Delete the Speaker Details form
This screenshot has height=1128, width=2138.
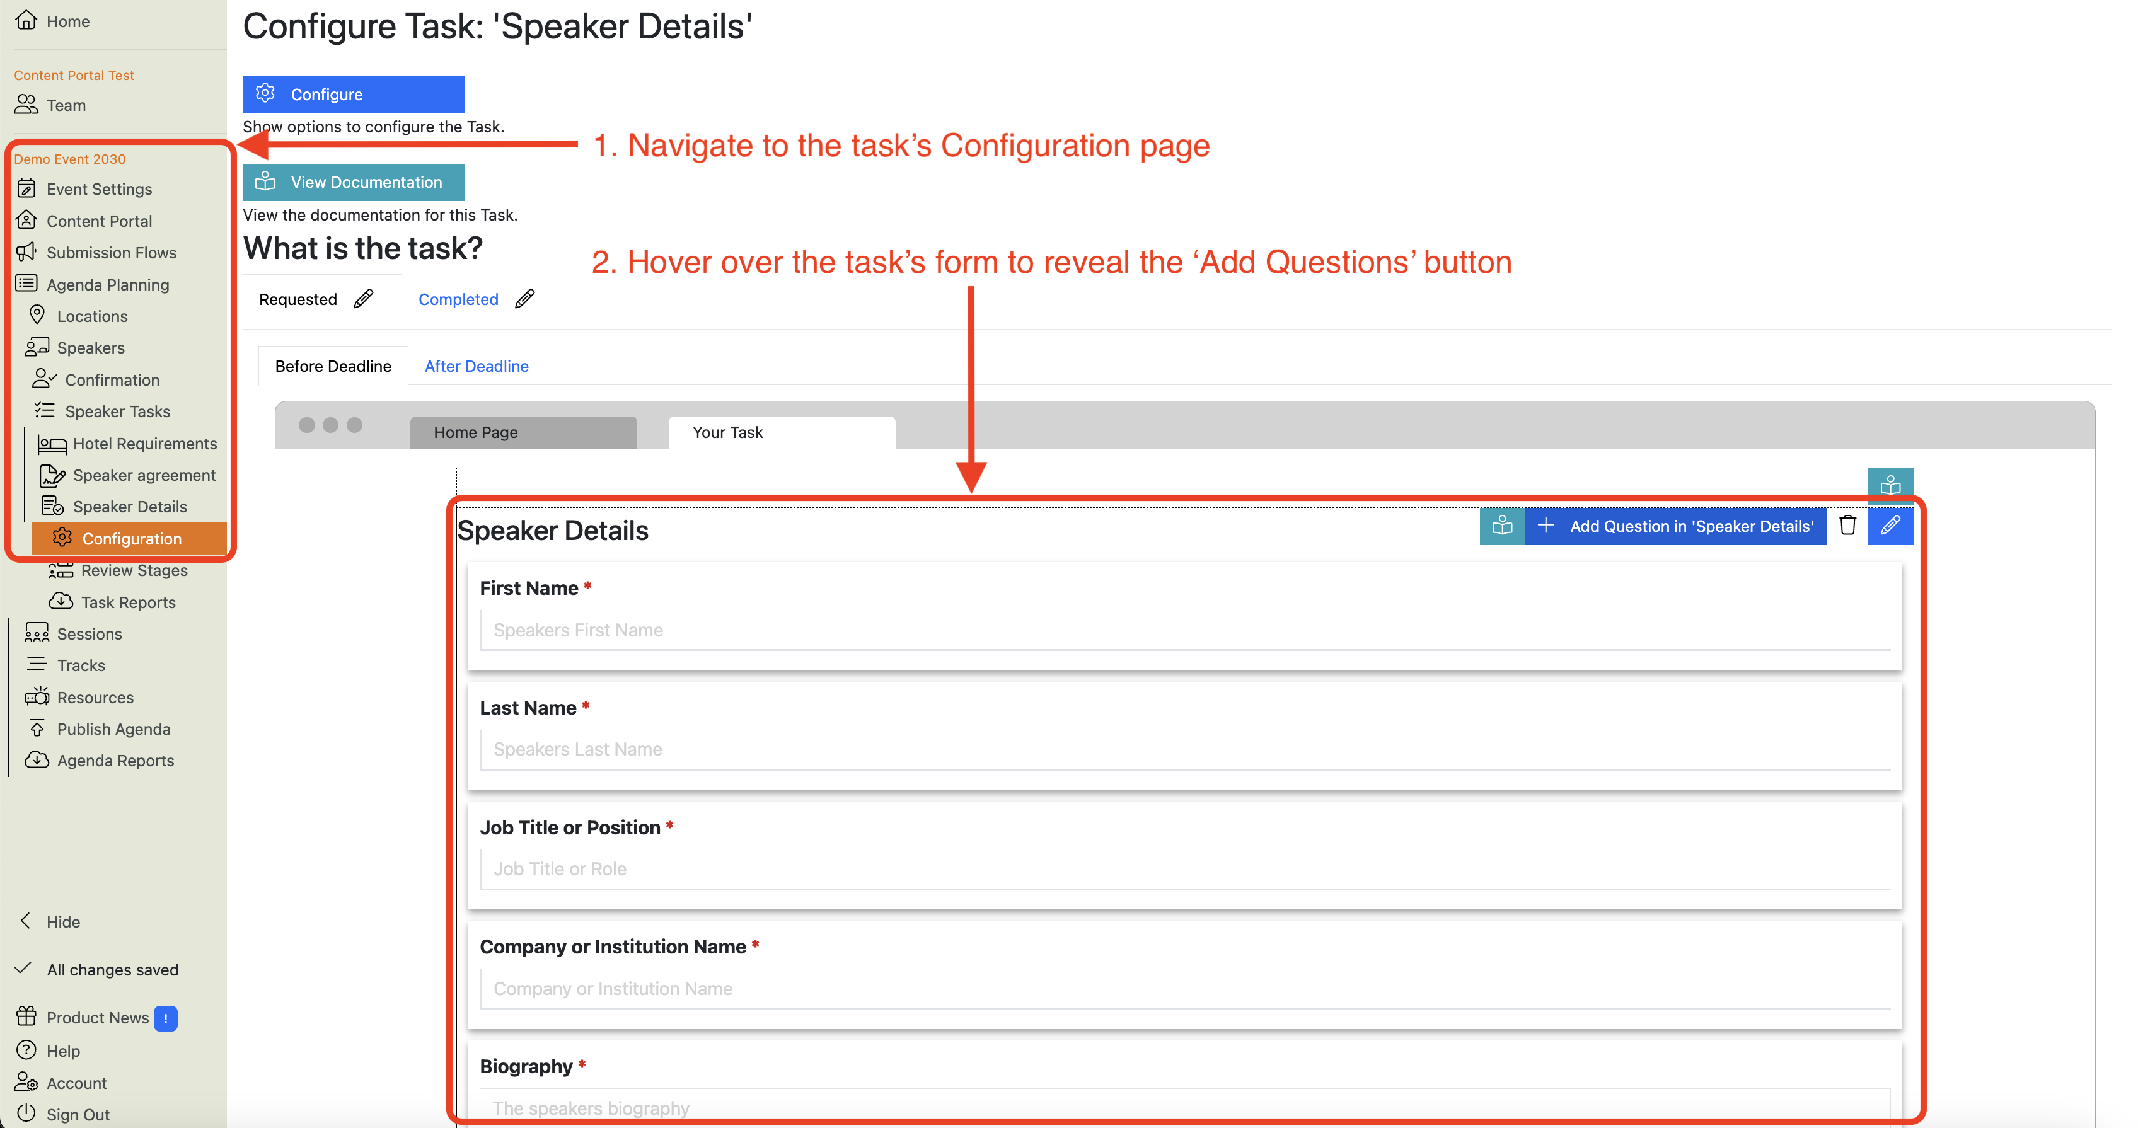[x=1847, y=526]
